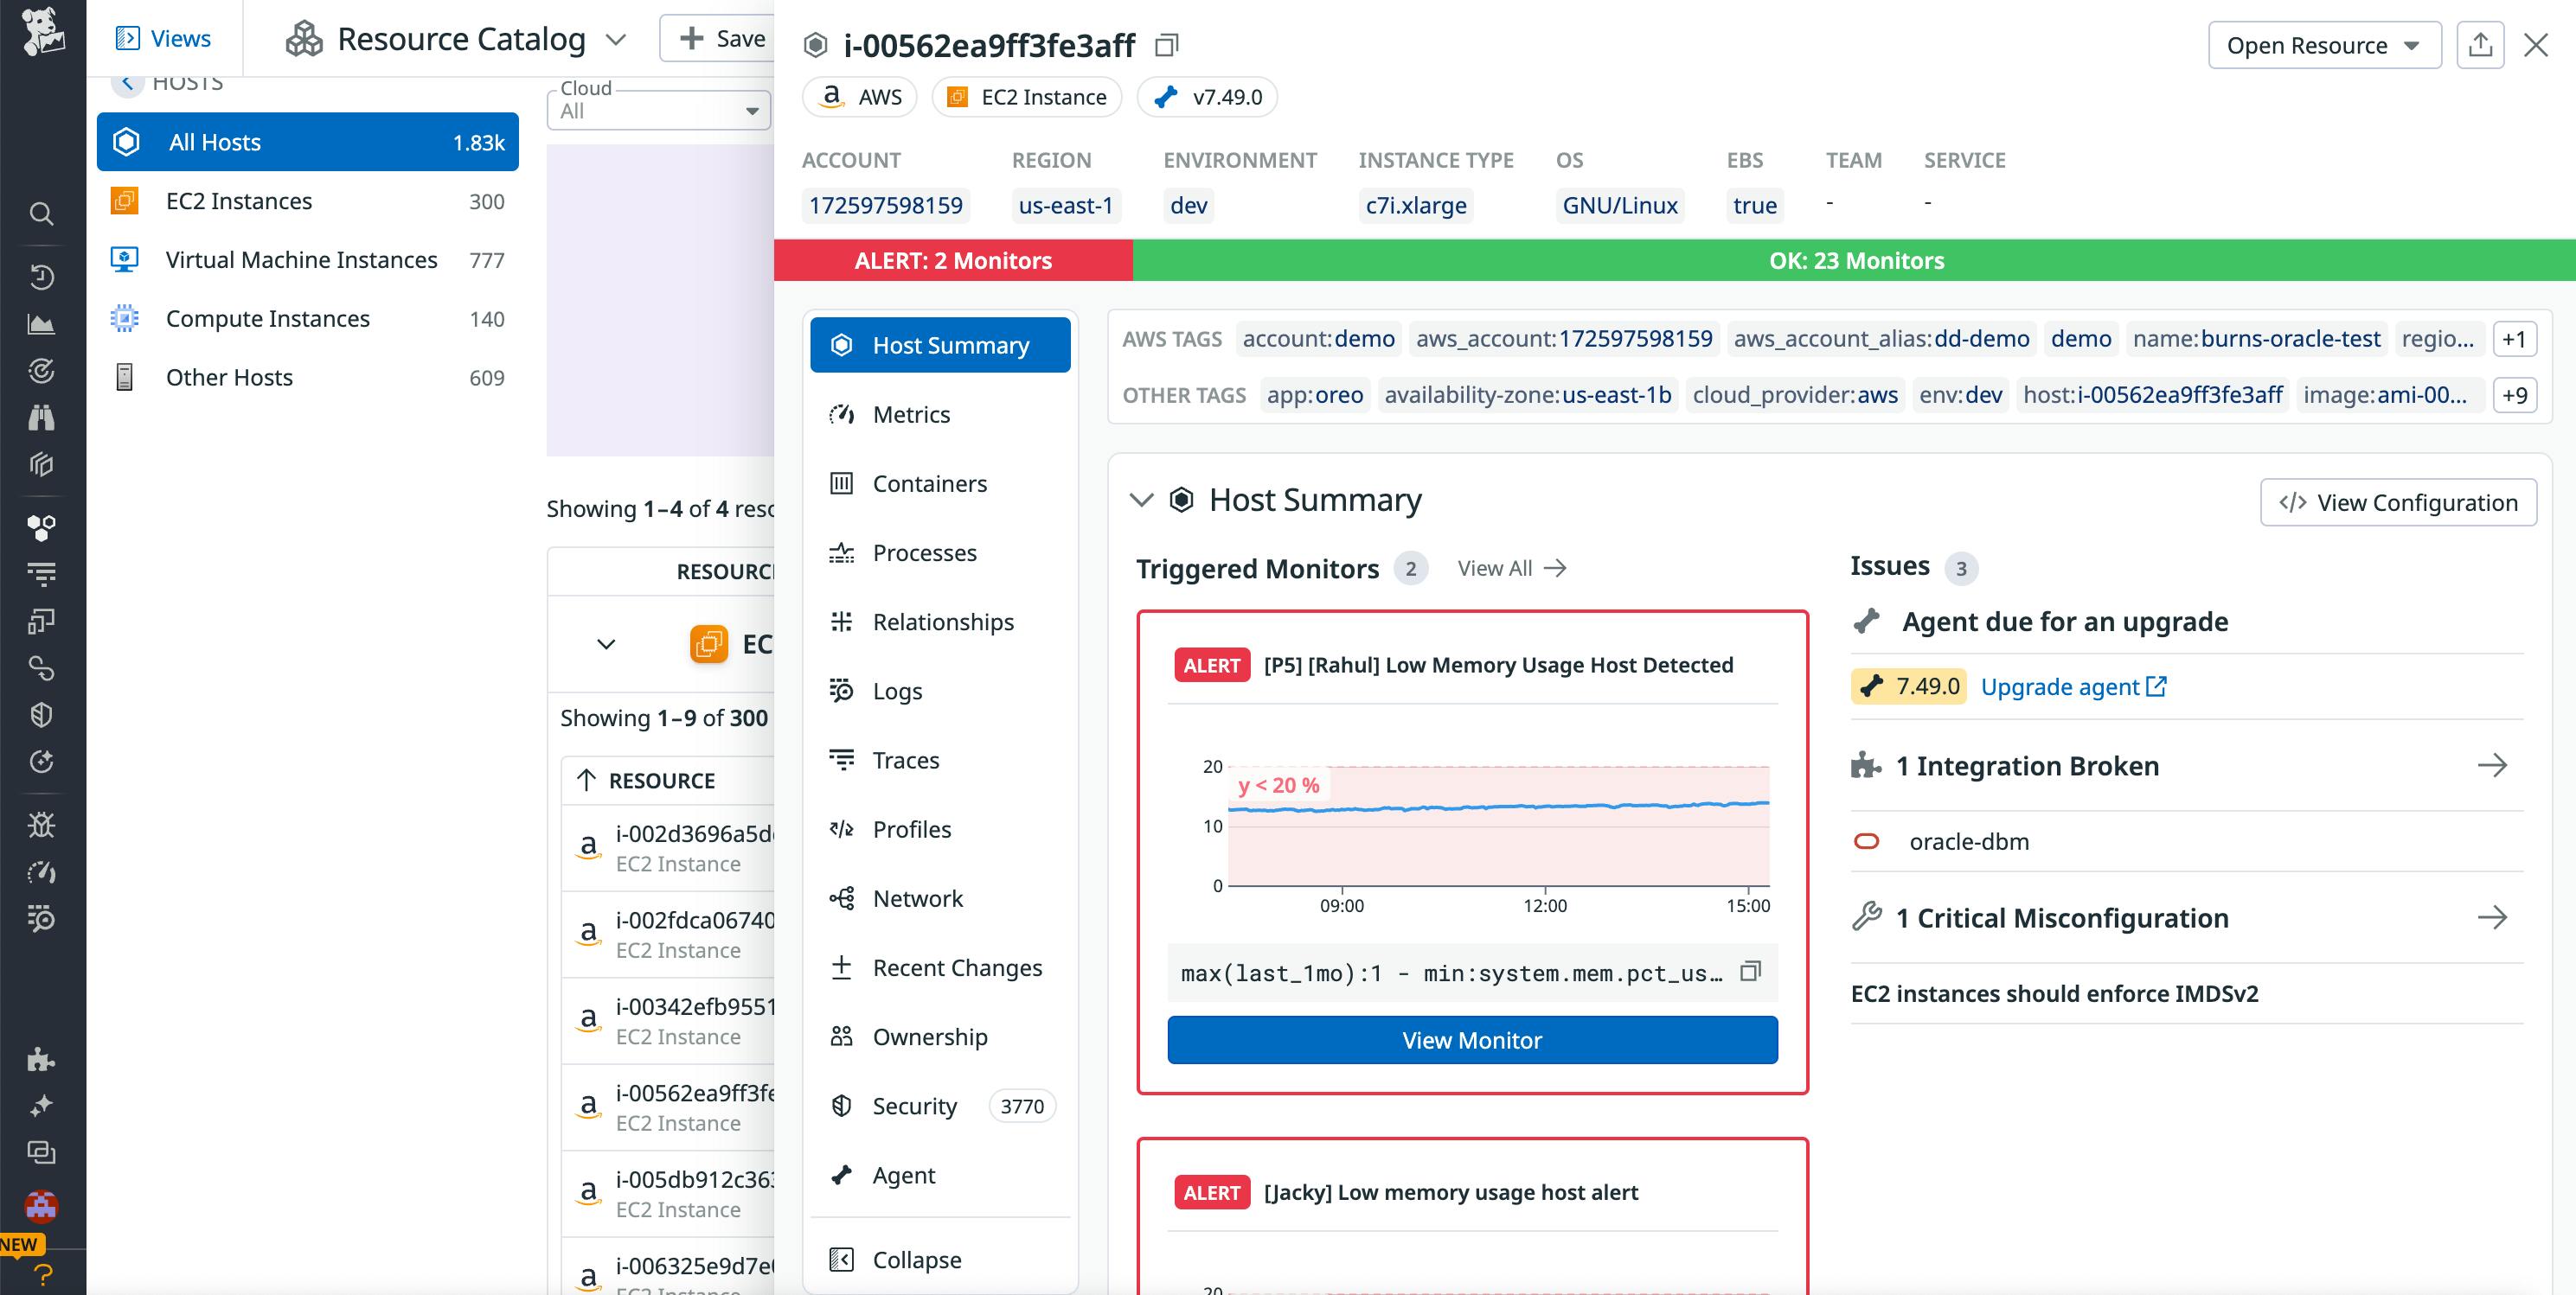Screen dimensions: 2576x1295
Task: Open search from the left navigation
Action: tap(41, 214)
